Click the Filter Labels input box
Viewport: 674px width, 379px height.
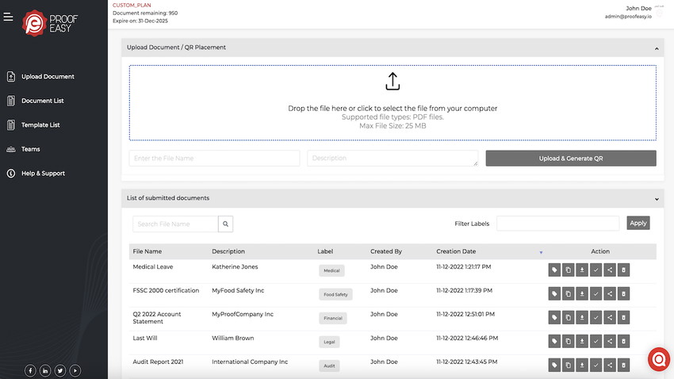tap(557, 223)
